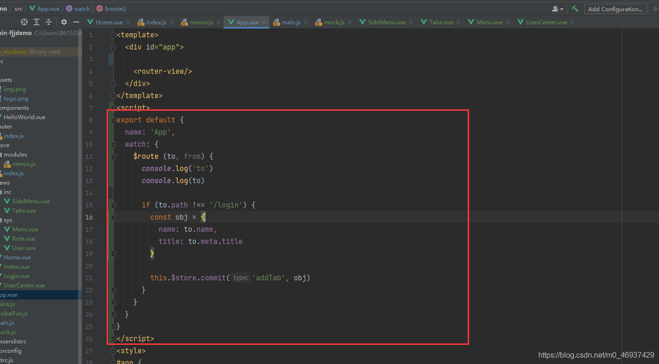The height and width of the screenshot is (364, 659).
Task: Close the App.vue tab
Action: pos(264,22)
